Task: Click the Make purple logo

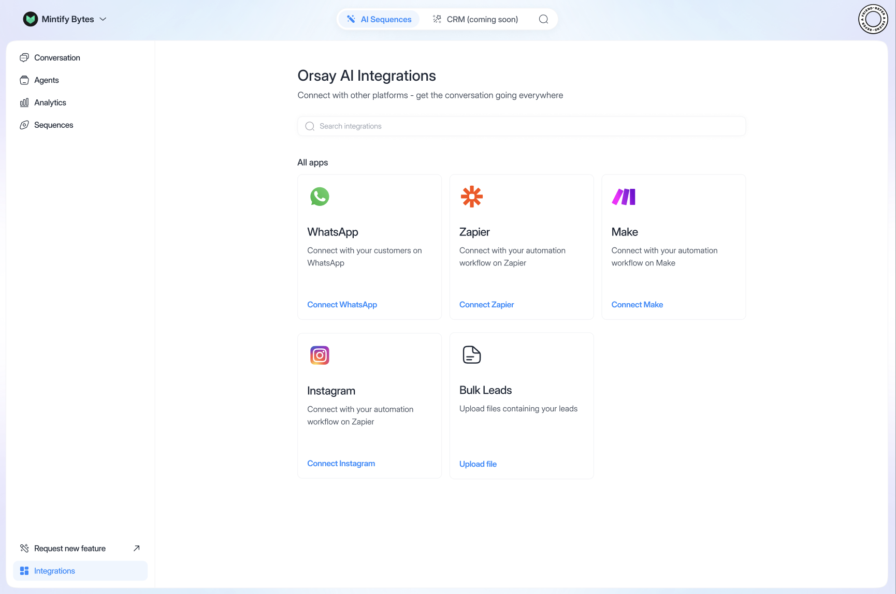Action: pyautogui.click(x=624, y=197)
